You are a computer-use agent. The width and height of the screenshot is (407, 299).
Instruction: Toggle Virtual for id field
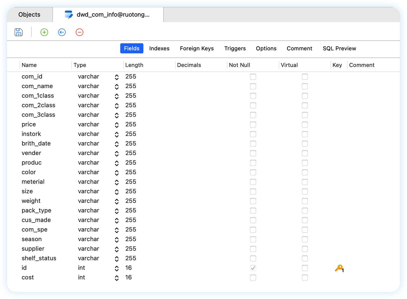pos(305,268)
